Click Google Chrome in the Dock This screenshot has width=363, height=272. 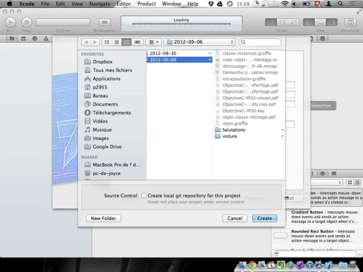252,265
